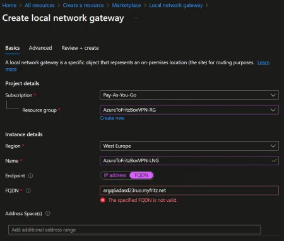Go to All resources breadcrumb

point(40,5)
